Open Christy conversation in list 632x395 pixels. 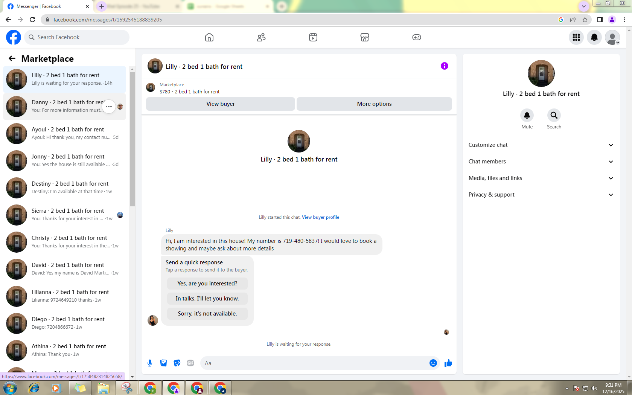[x=64, y=242]
